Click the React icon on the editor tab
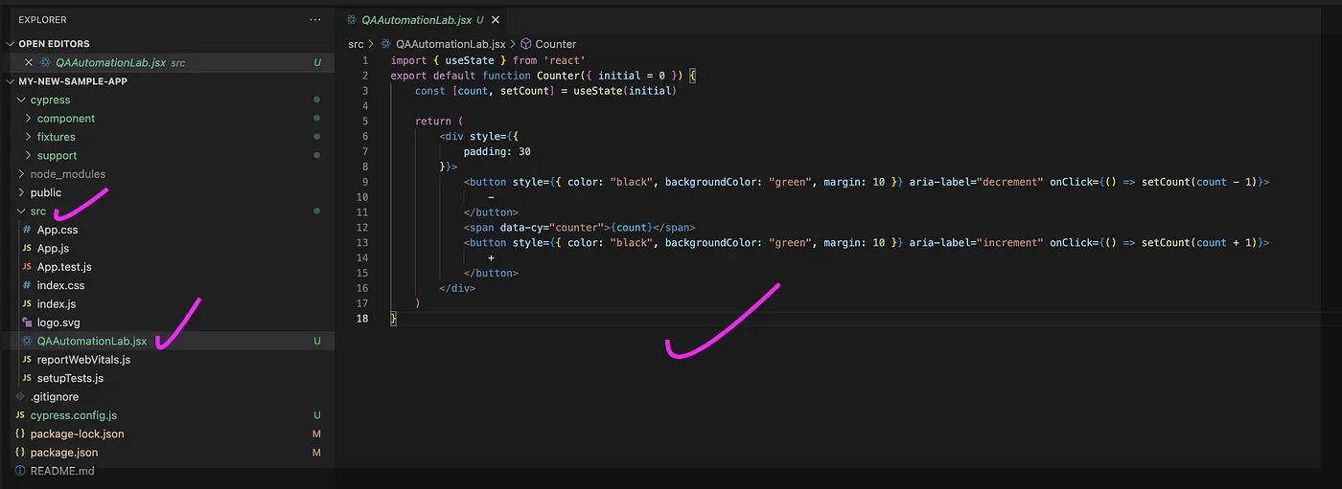The width and height of the screenshot is (1342, 489). click(x=352, y=19)
